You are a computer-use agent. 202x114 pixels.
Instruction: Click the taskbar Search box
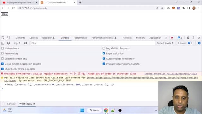[x=94, y=111]
